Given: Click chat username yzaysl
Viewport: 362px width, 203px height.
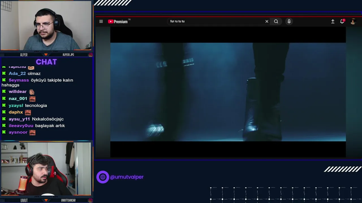Looking at the screenshot, I should (16, 105).
